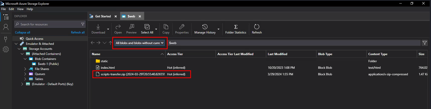Click the Collapse all link

click(22, 32)
